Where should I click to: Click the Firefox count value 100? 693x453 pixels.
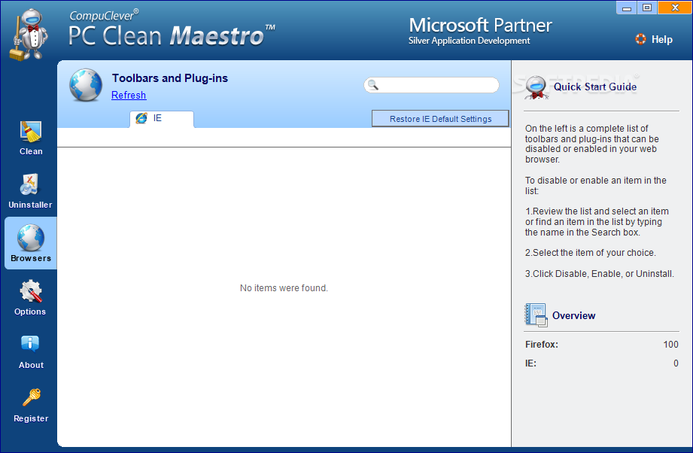[x=670, y=345]
